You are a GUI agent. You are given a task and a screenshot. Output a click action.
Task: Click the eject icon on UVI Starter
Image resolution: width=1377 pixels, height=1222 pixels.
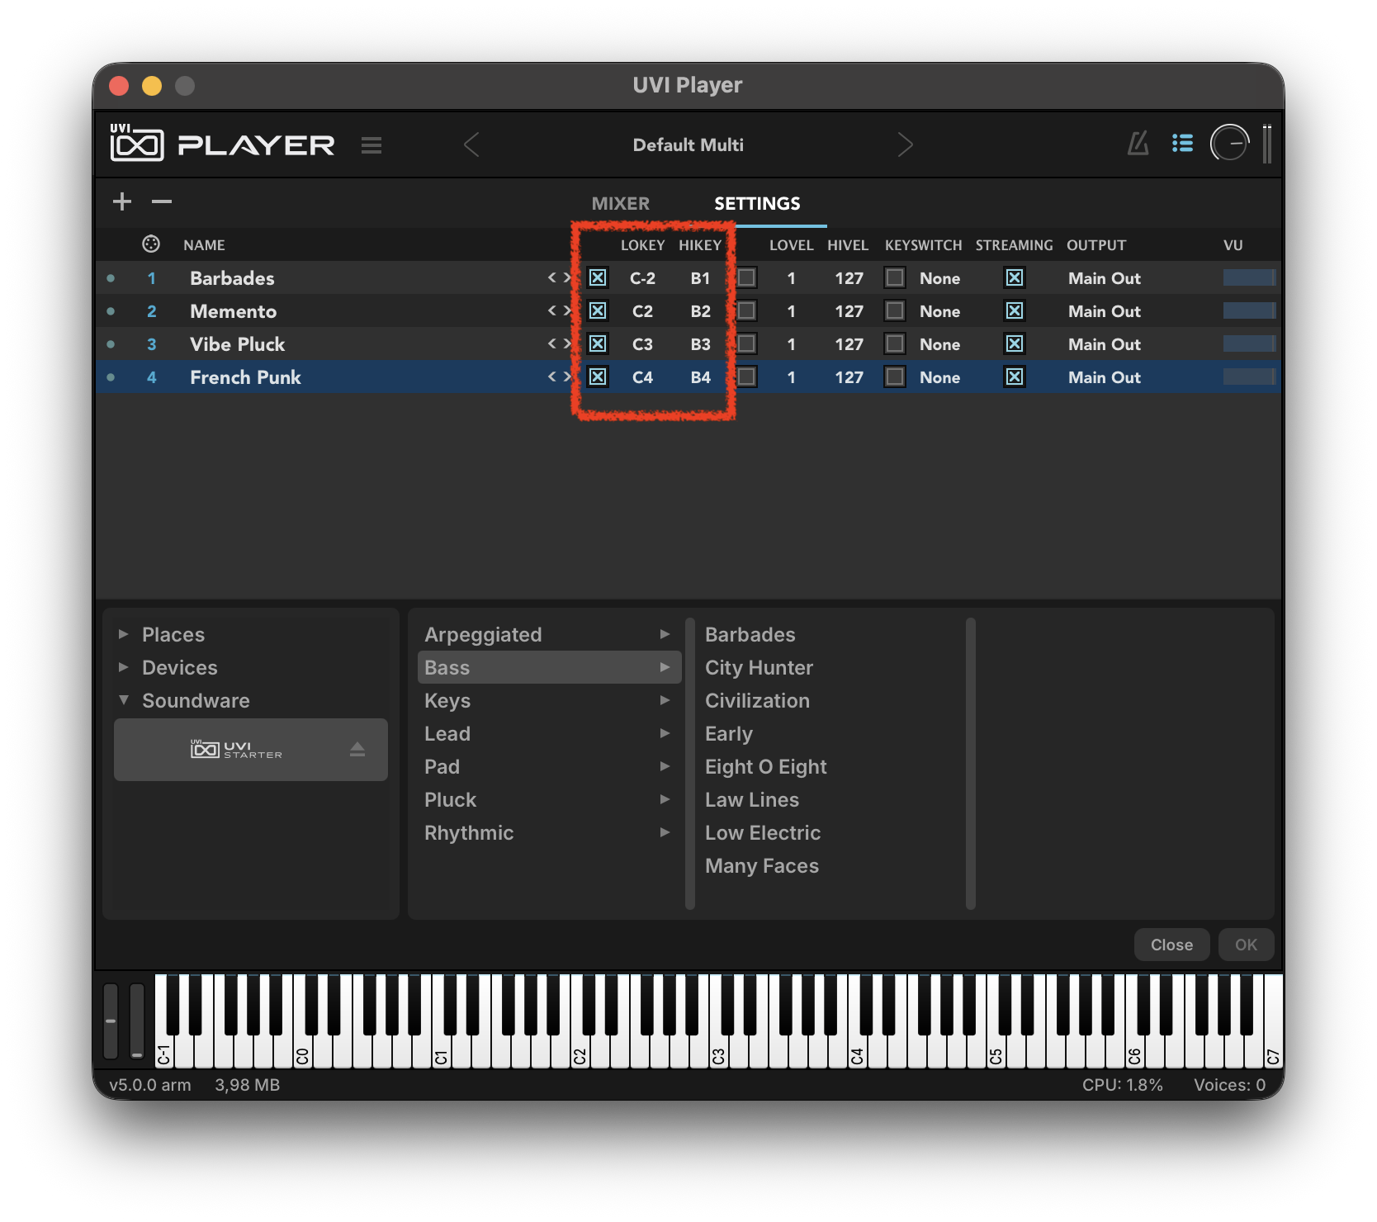coord(357,749)
